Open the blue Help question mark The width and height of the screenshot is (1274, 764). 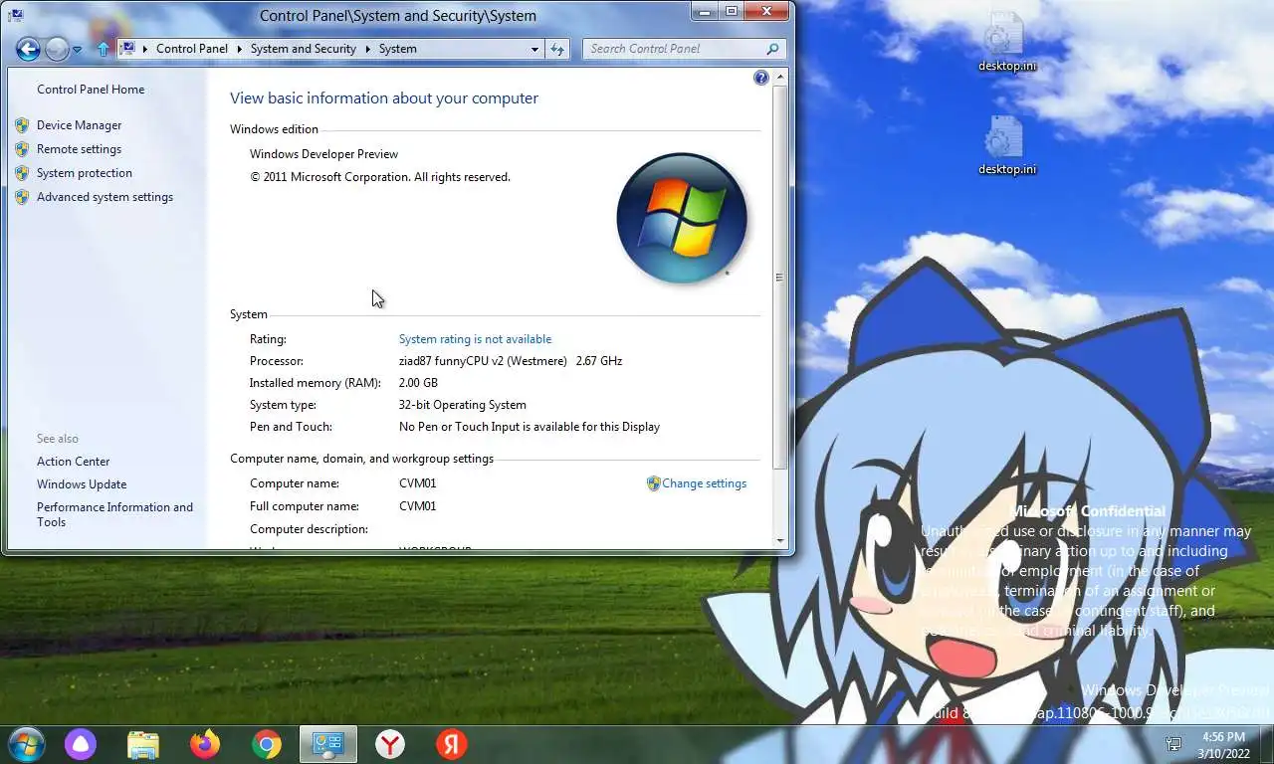[761, 78]
